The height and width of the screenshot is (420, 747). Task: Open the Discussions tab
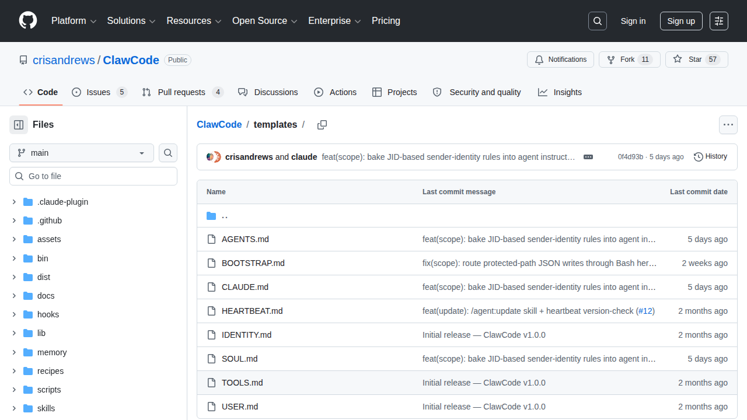pyautogui.click(x=268, y=92)
